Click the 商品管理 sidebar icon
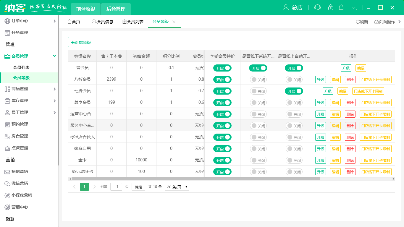The height and width of the screenshot is (227, 404). pyautogui.click(x=7, y=89)
